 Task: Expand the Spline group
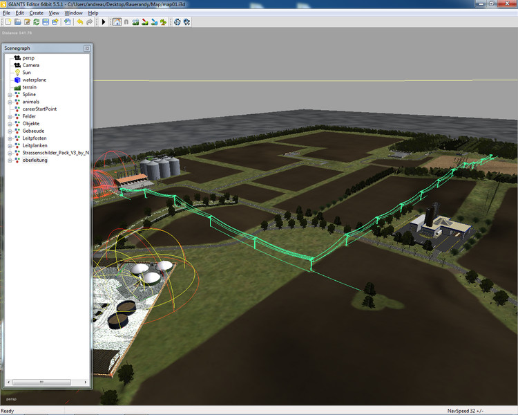click(x=10, y=95)
